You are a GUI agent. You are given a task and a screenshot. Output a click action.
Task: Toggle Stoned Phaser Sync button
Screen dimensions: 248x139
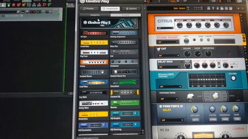point(201,40)
